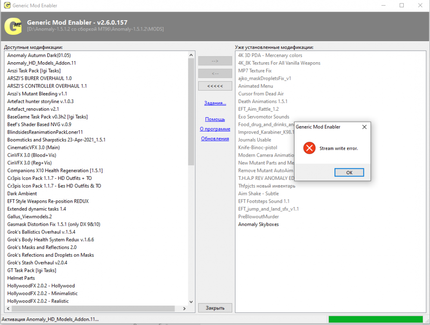Select installed mod Death Animations 1.5.1

(x=263, y=101)
